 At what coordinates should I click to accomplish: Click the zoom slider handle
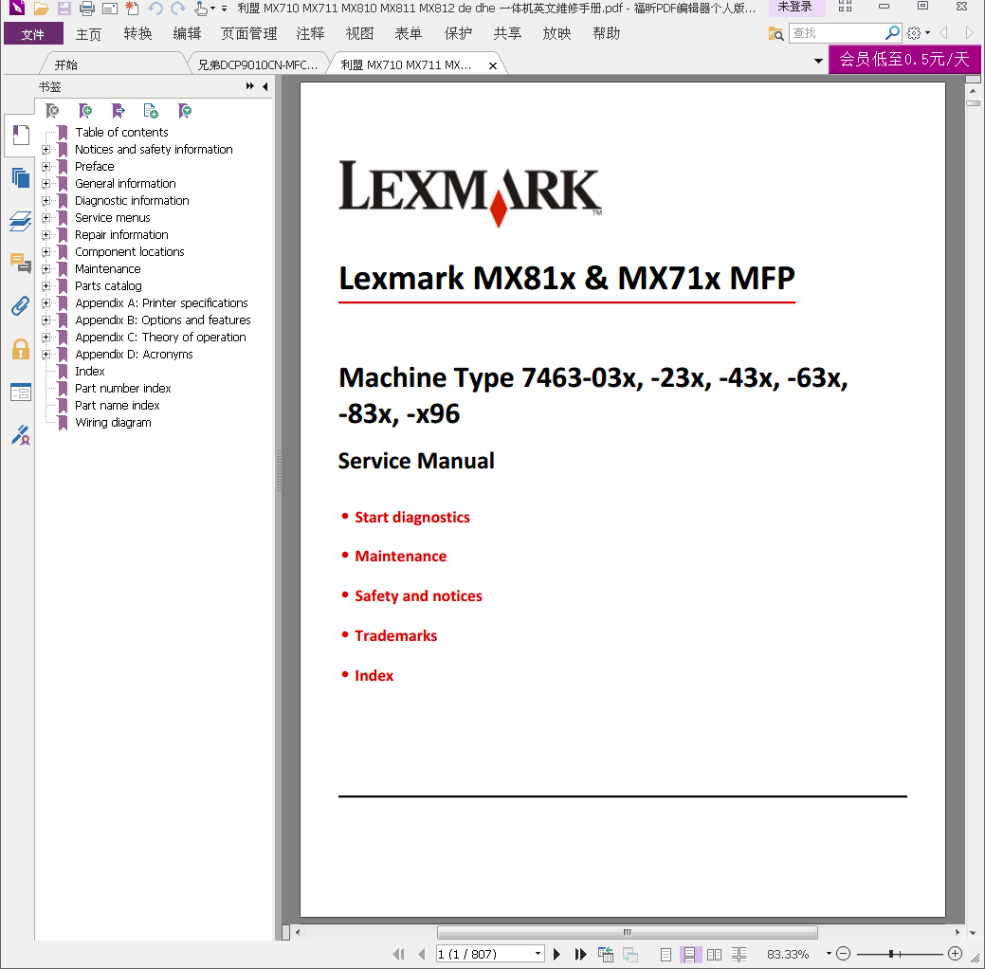(891, 954)
